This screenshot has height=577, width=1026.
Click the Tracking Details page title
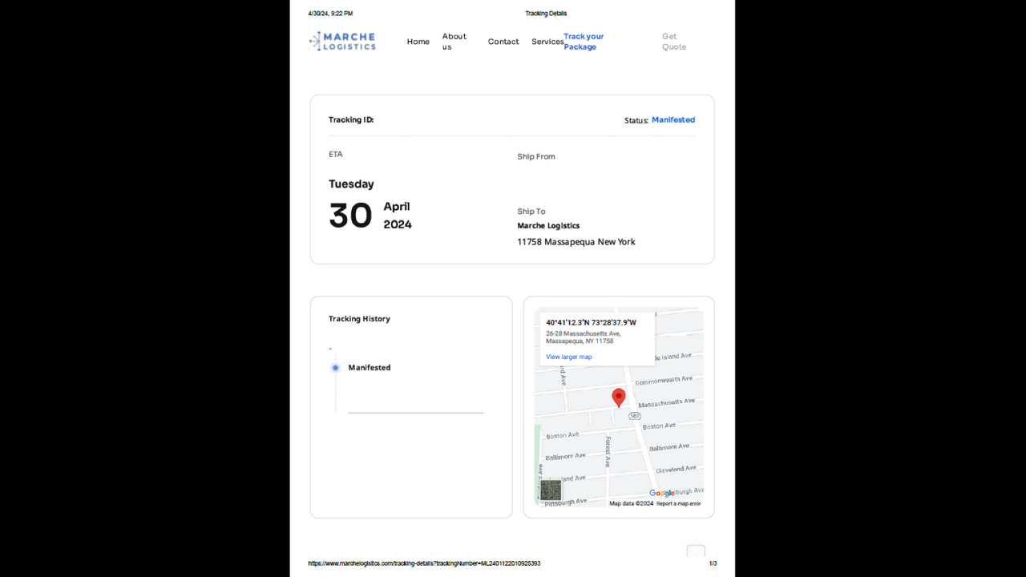[546, 14]
